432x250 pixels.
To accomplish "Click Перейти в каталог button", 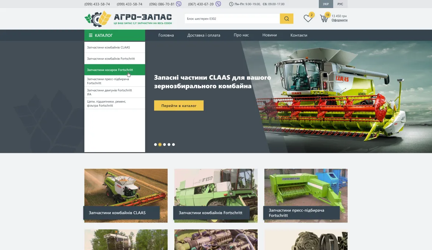I will click(x=179, y=106).
